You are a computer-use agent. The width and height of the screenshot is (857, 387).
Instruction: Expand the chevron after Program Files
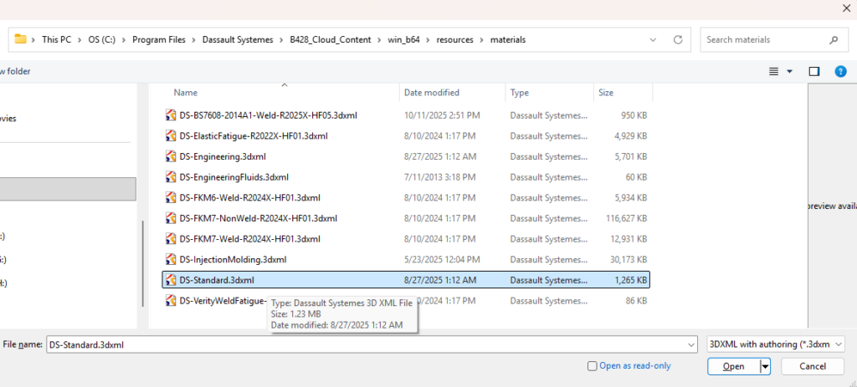pyautogui.click(x=193, y=40)
